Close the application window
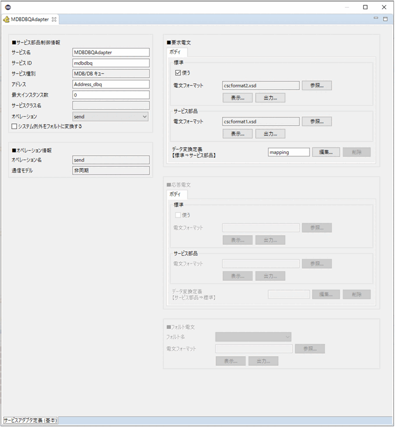 click(x=383, y=7)
